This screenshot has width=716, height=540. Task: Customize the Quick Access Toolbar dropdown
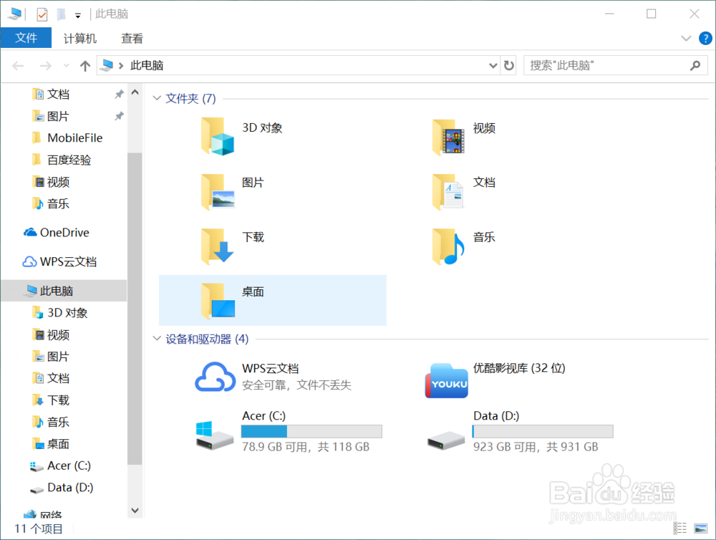coord(77,14)
